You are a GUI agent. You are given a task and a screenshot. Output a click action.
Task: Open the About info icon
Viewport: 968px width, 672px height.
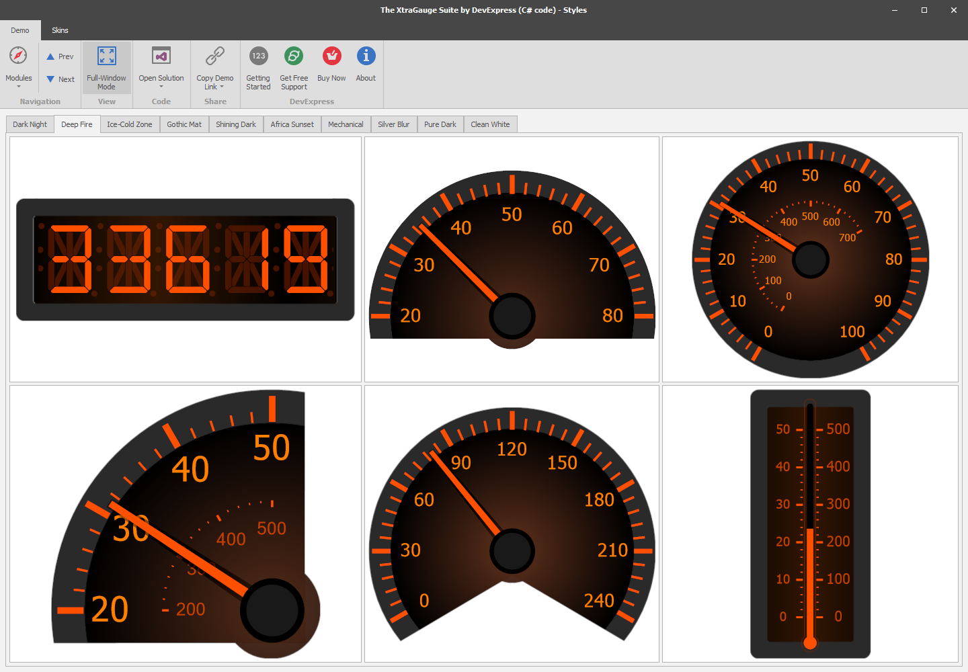click(x=366, y=56)
